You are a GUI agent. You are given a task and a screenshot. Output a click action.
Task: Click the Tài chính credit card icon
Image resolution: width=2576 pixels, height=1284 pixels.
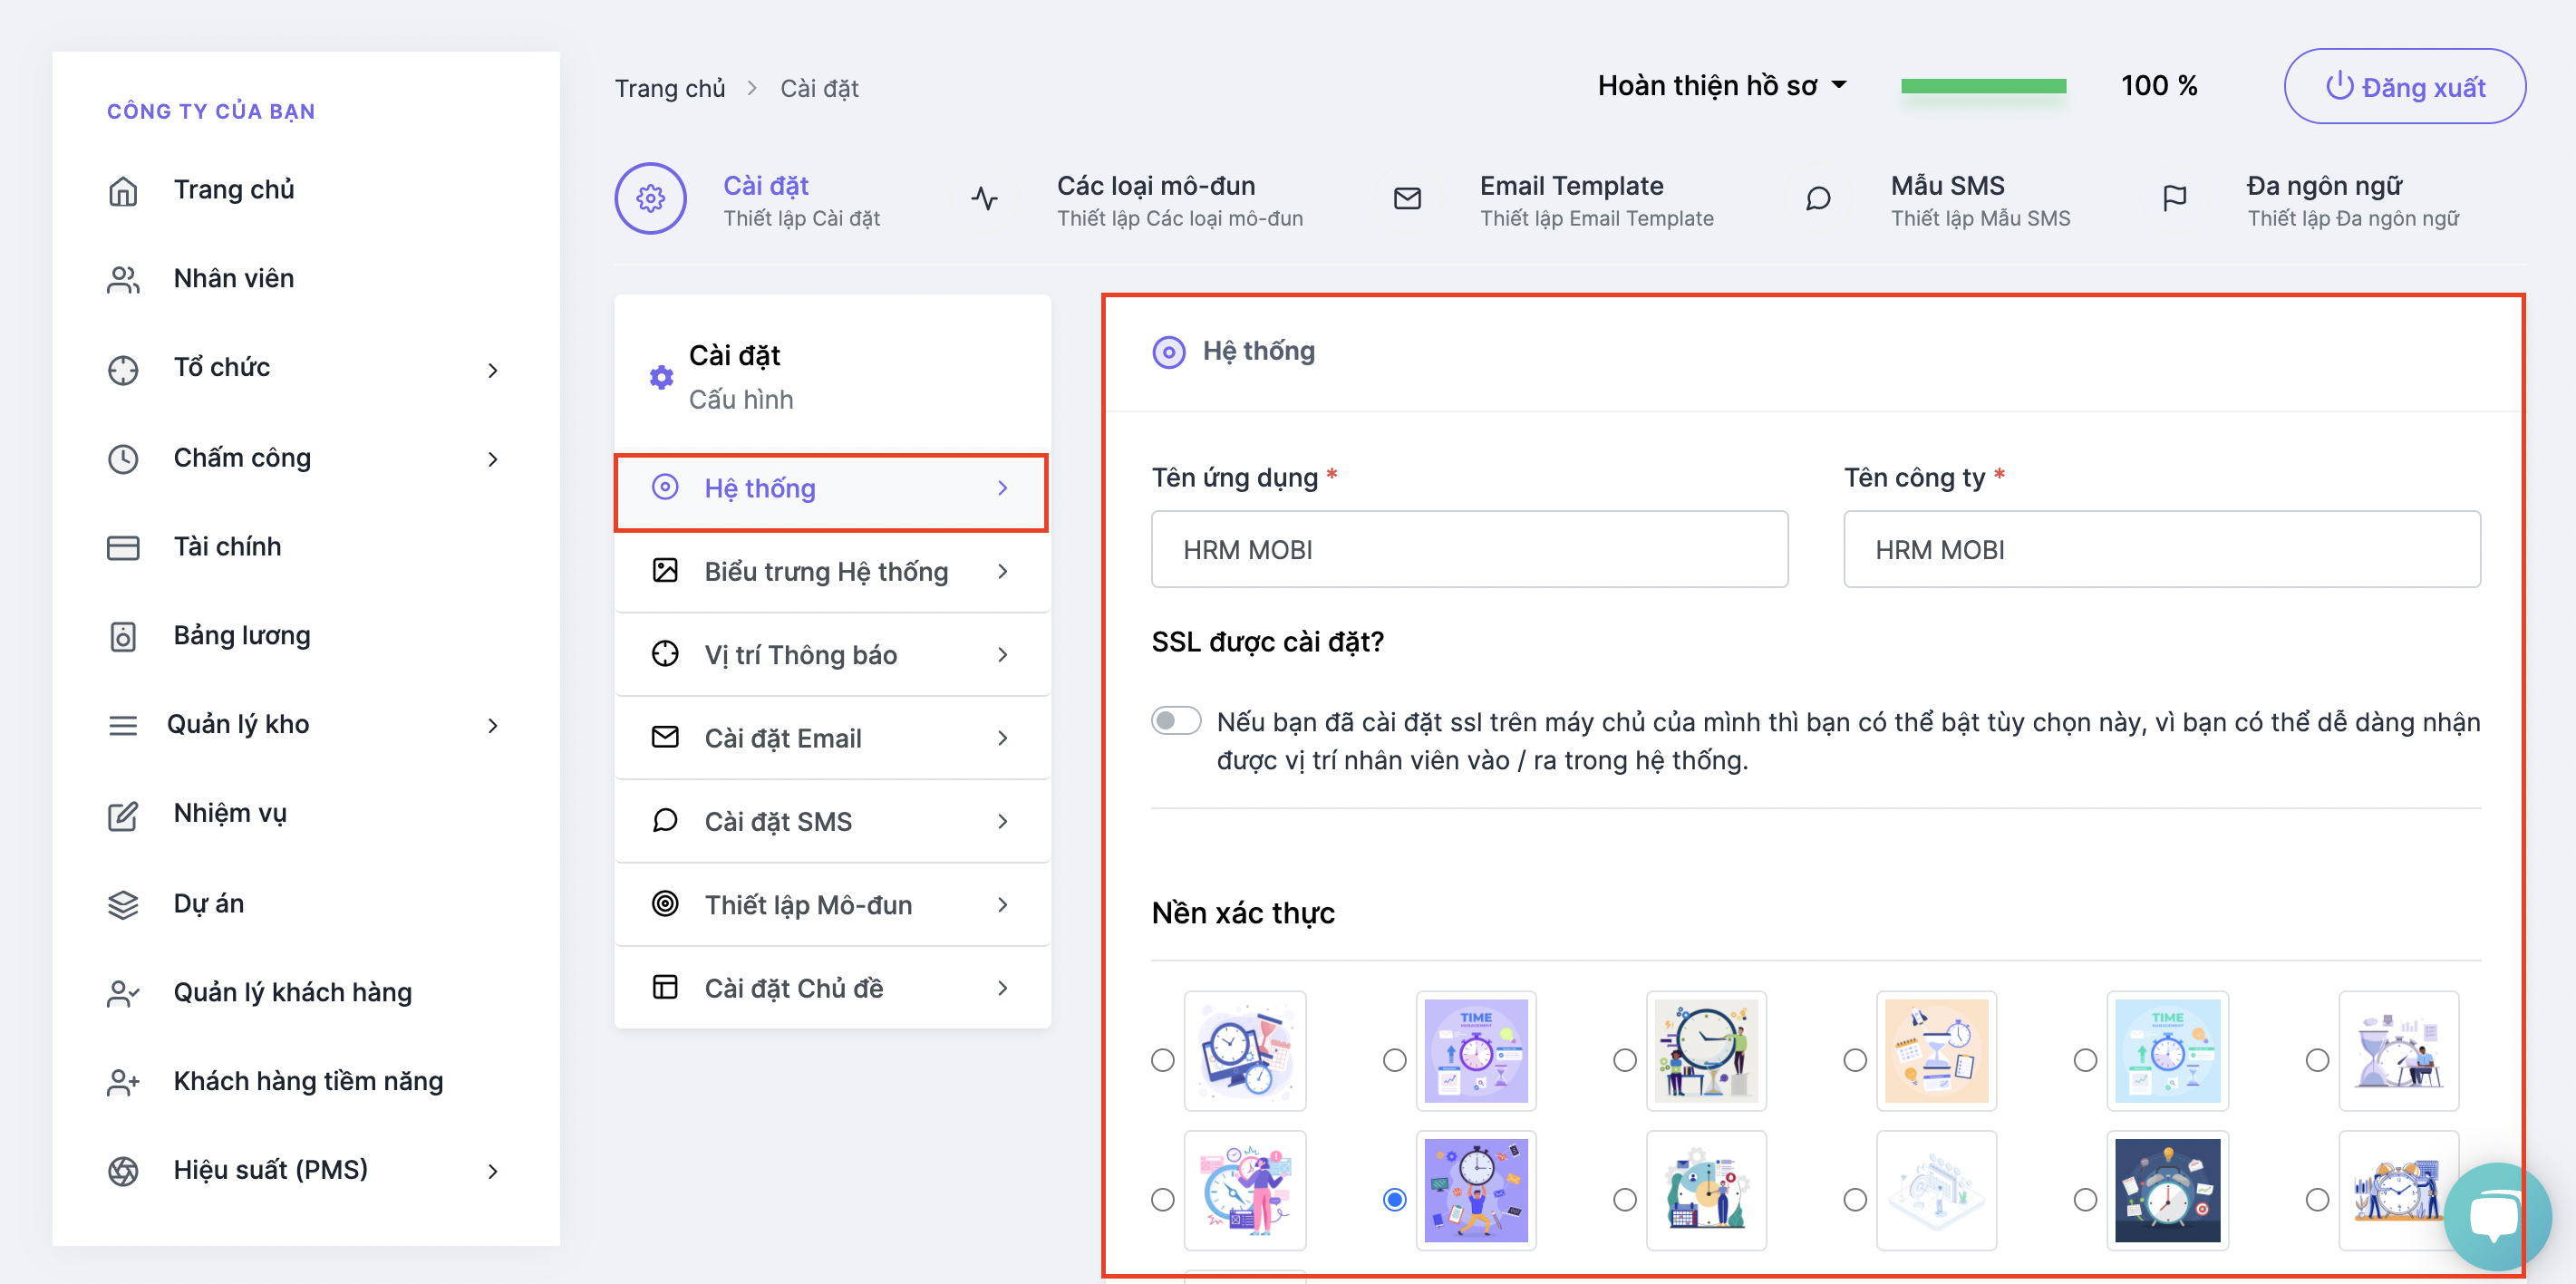click(x=123, y=547)
